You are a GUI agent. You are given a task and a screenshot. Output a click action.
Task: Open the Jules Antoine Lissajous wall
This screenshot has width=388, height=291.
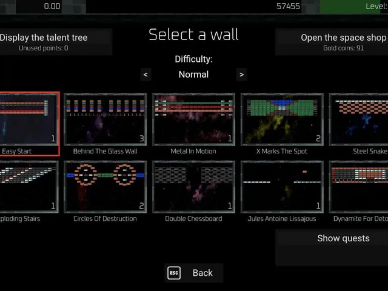282,187
